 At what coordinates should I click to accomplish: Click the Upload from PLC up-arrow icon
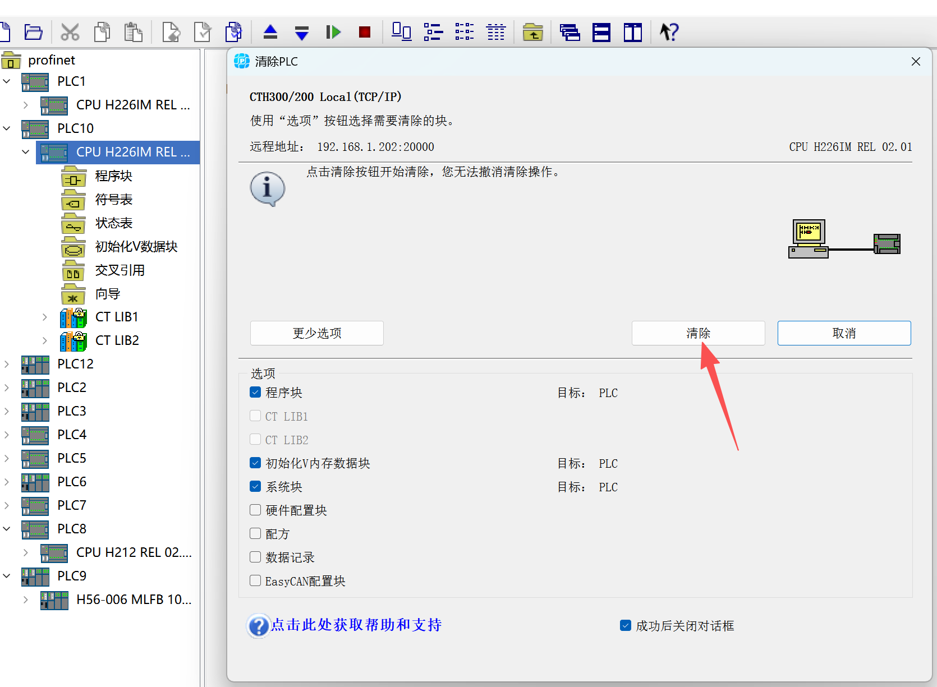(270, 32)
